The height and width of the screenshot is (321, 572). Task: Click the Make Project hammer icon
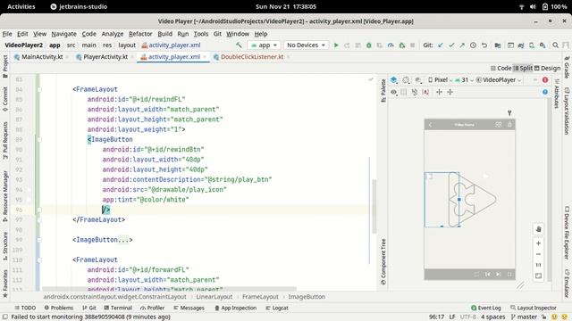(239, 45)
